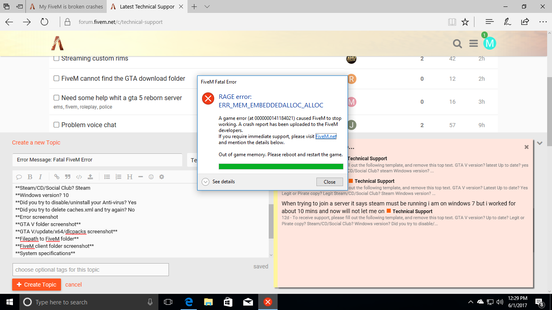The image size is (552, 310).
Task: Open the browser tab list dropdown arrow
Action: pyautogui.click(x=206, y=6)
